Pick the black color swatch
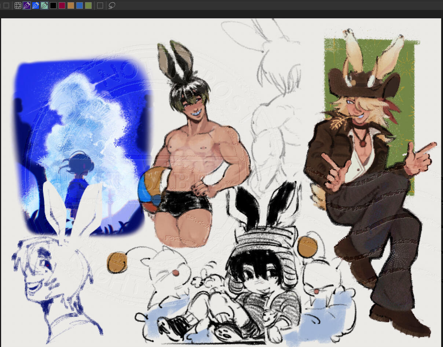 click(53, 5)
